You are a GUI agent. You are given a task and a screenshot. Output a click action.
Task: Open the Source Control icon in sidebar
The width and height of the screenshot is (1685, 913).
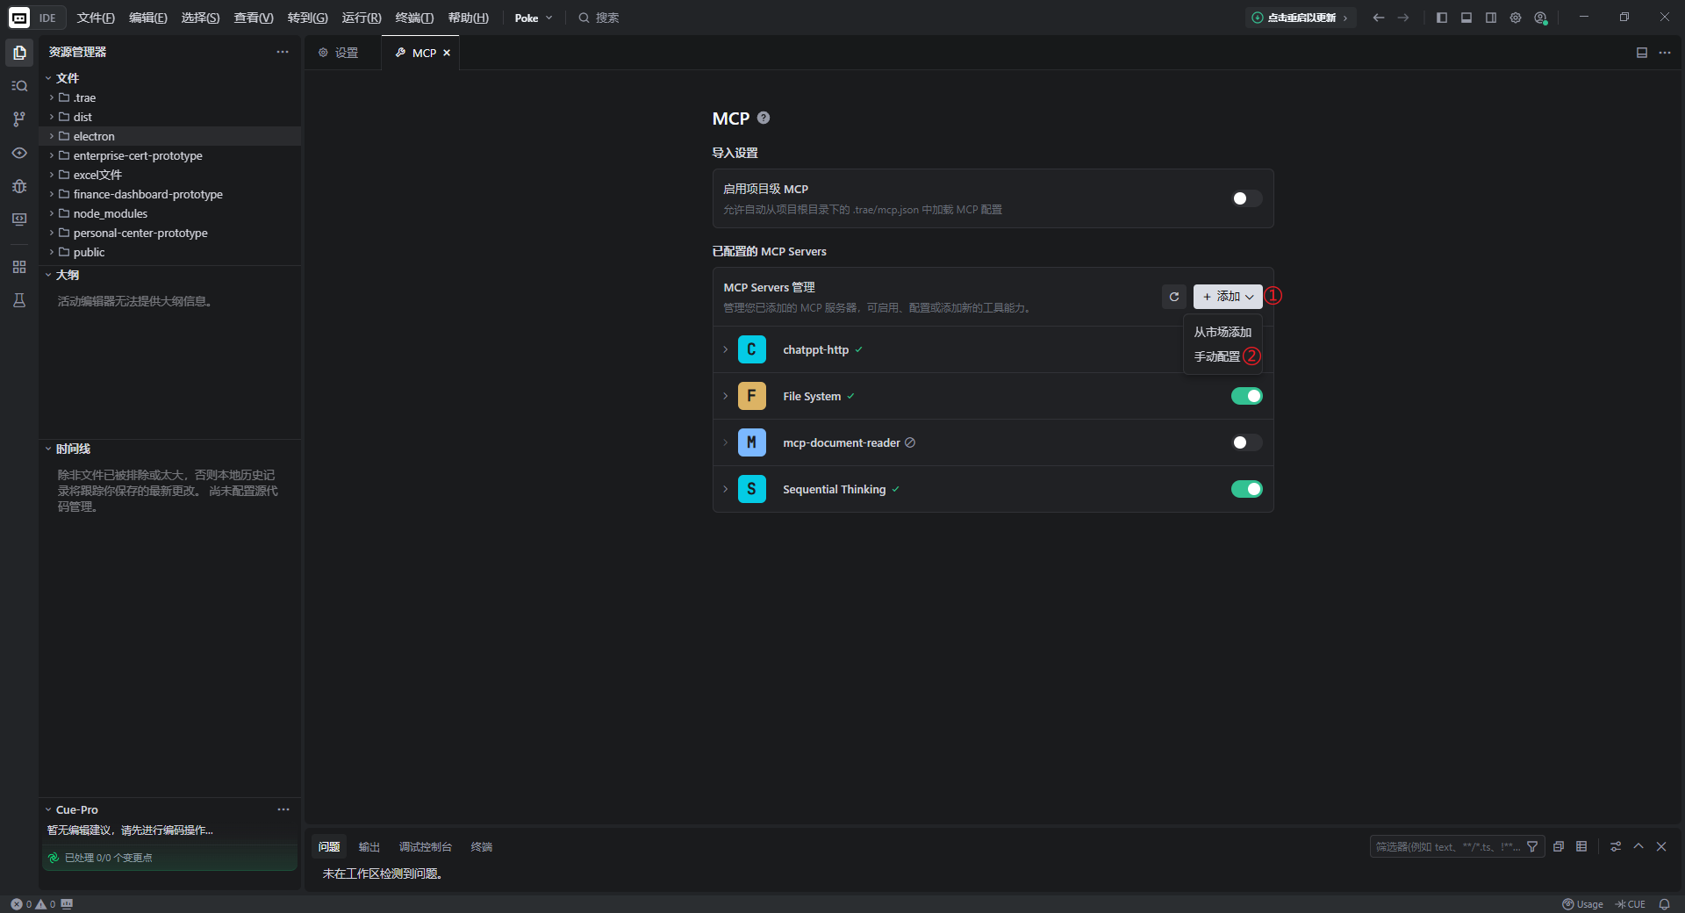pyautogui.click(x=19, y=119)
